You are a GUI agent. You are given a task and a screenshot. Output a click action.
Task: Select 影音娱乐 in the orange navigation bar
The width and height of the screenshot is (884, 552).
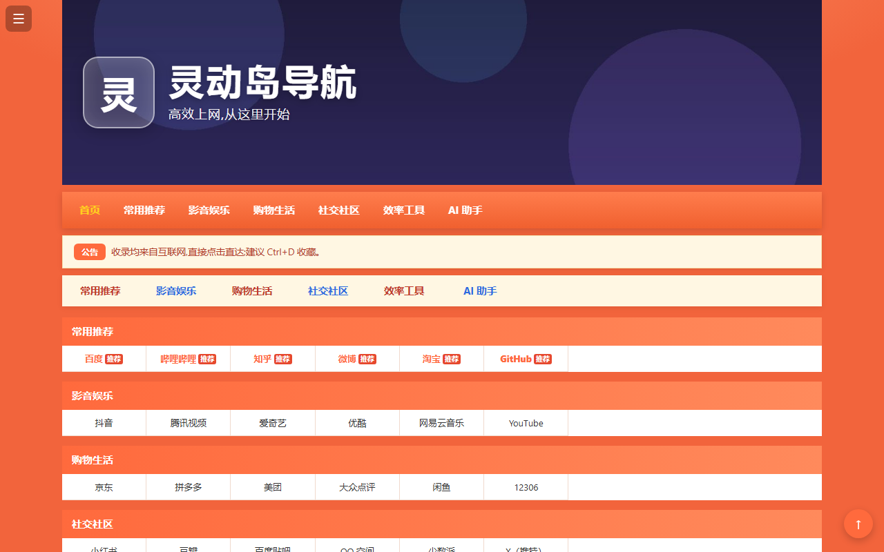(209, 210)
